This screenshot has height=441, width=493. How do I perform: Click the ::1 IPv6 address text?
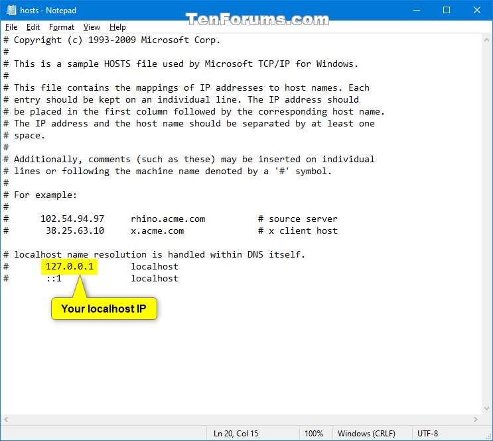coord(54,278)
